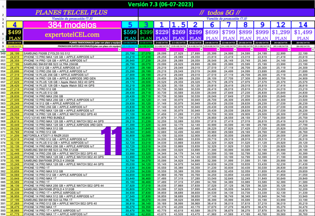The height and width of the screenshot is (216, 315).
Task: Select the '$599 PLAN' header cell
Action: tap(130, 35)
